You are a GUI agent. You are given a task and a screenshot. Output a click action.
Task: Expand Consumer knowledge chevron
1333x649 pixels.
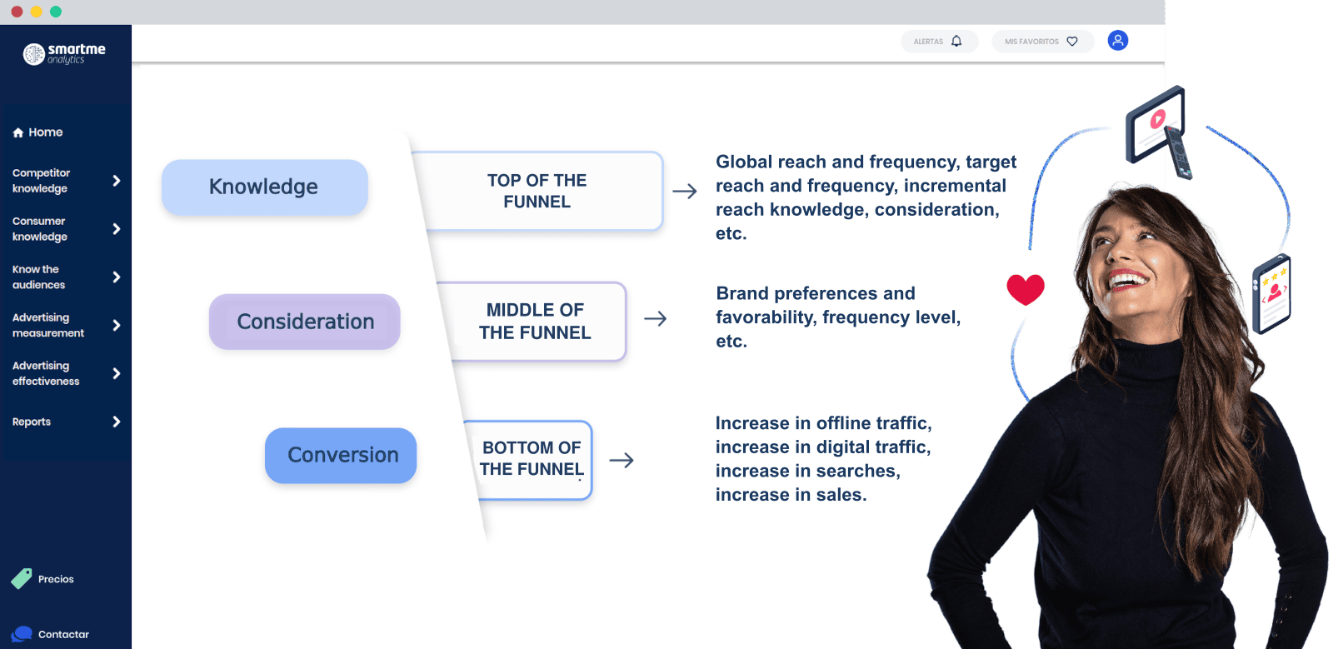point(117,229)
